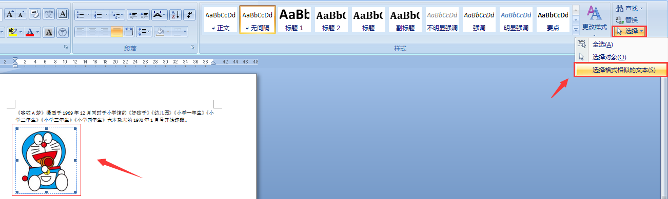Expand the full styles gallery

pos(576,30)
